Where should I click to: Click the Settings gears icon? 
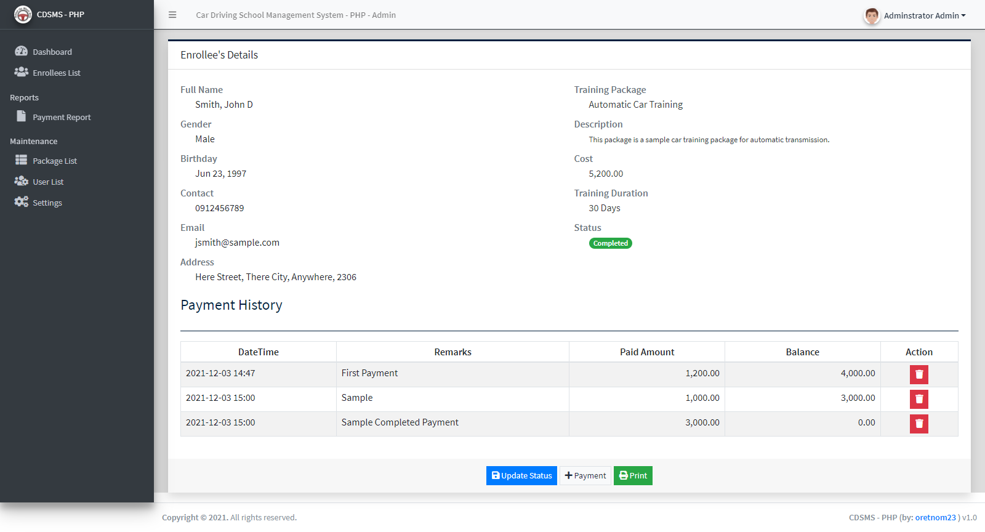click(22, 202)
